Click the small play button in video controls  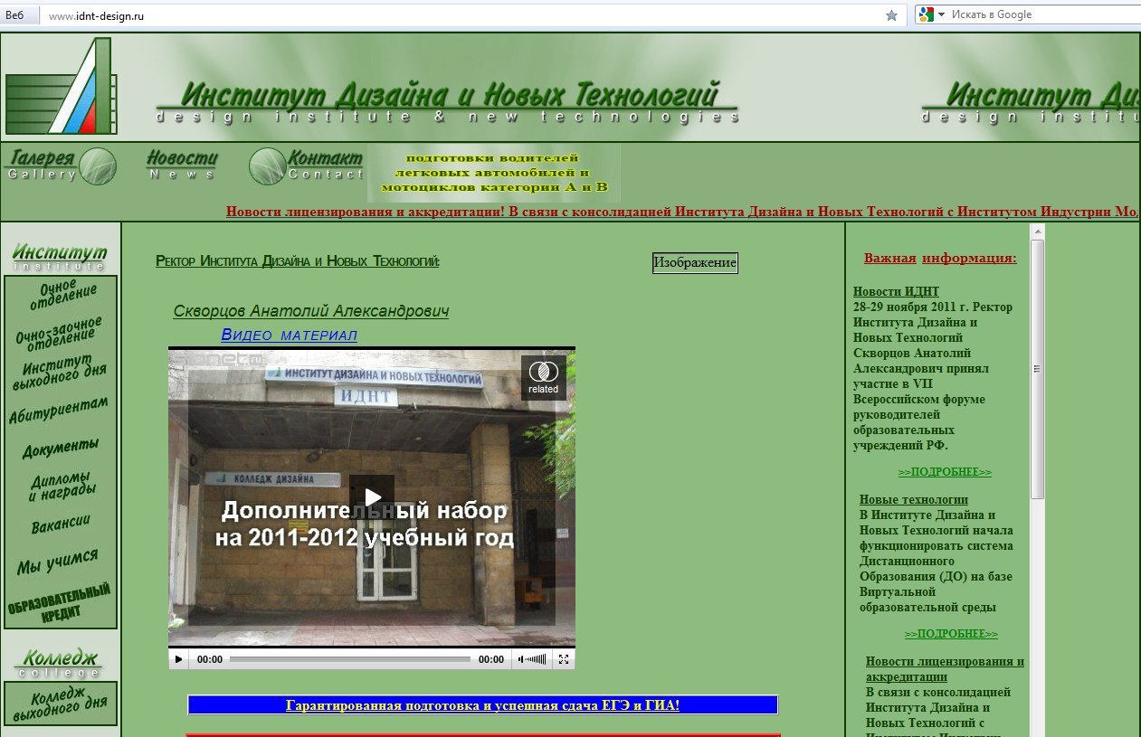[x=178, y=659]
